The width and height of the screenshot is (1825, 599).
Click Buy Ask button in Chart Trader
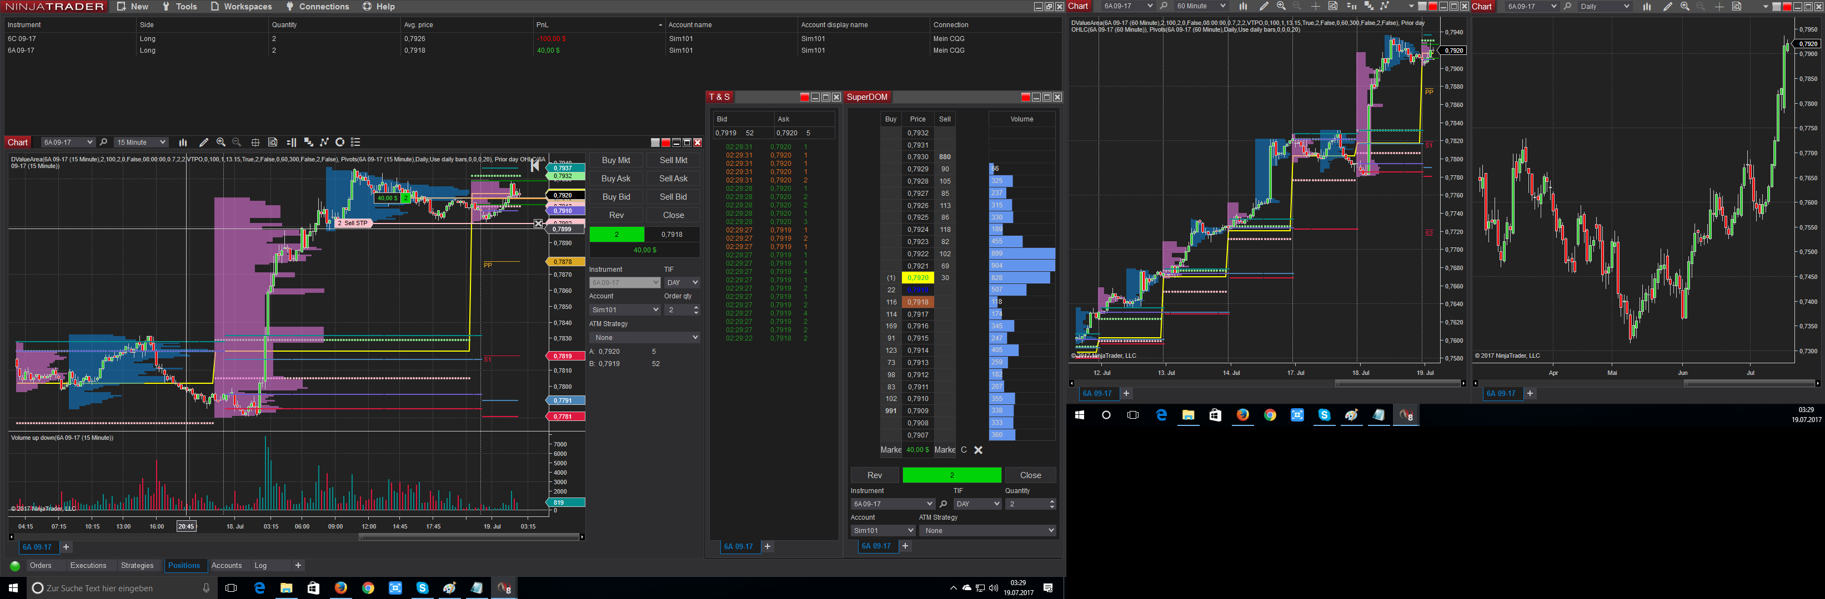pos(616,179)
